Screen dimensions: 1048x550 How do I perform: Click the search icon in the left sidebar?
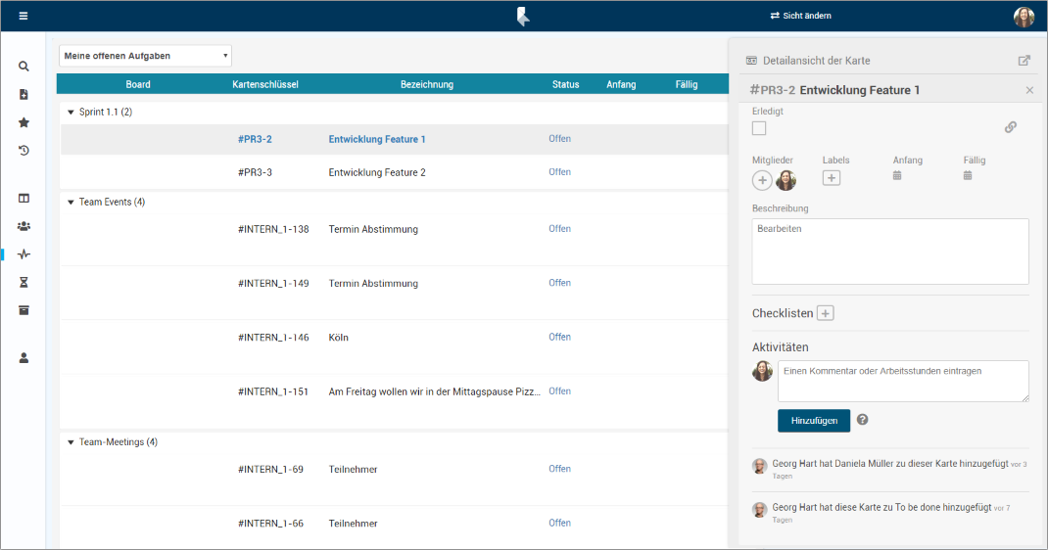(x=24, y=67)
